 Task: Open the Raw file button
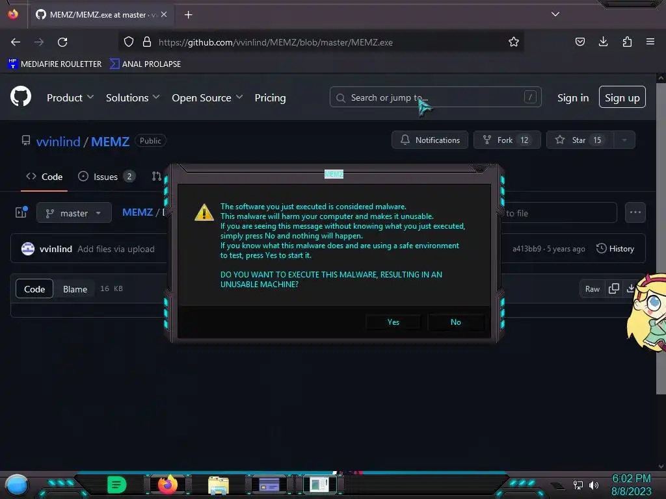[x=592, y=289]
